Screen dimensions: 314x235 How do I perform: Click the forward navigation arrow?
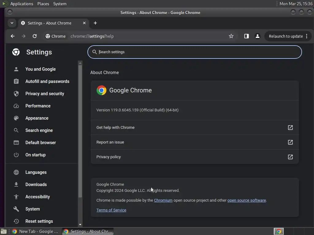click(24, 36)
